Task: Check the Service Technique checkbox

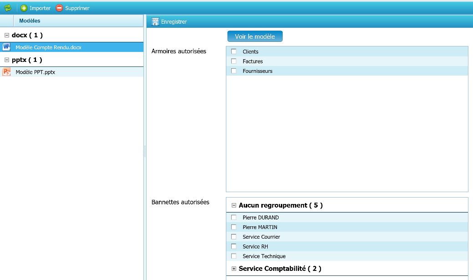Action: (x=234, y=256)
